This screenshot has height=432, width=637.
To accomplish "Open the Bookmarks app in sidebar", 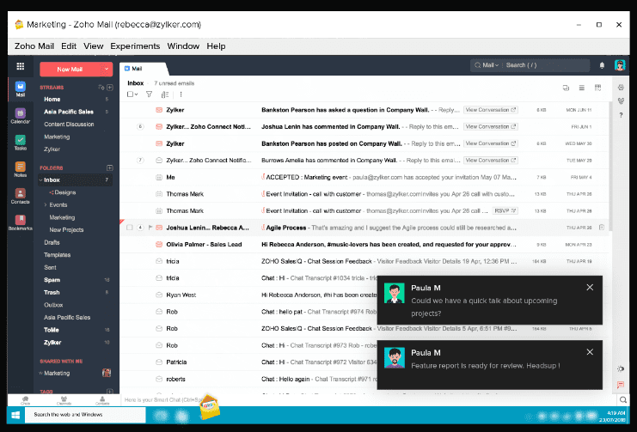I will point(21,223).
